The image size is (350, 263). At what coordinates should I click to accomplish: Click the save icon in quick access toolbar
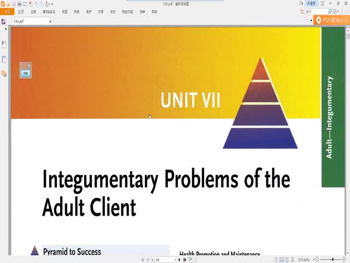[x=14, y=4]
